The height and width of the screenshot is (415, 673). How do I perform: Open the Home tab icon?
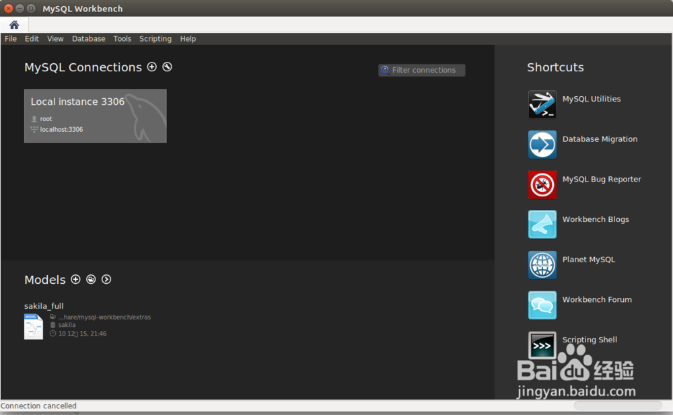(14, 25)
